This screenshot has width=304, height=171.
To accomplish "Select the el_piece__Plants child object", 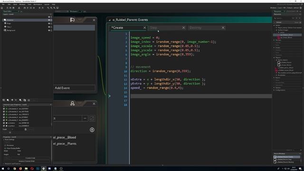I will pyautogui.click(x=65, y=143).
